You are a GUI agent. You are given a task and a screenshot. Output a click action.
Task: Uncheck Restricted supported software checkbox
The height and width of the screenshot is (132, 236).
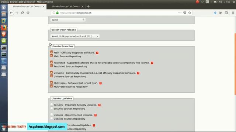(x=52, y=62)
